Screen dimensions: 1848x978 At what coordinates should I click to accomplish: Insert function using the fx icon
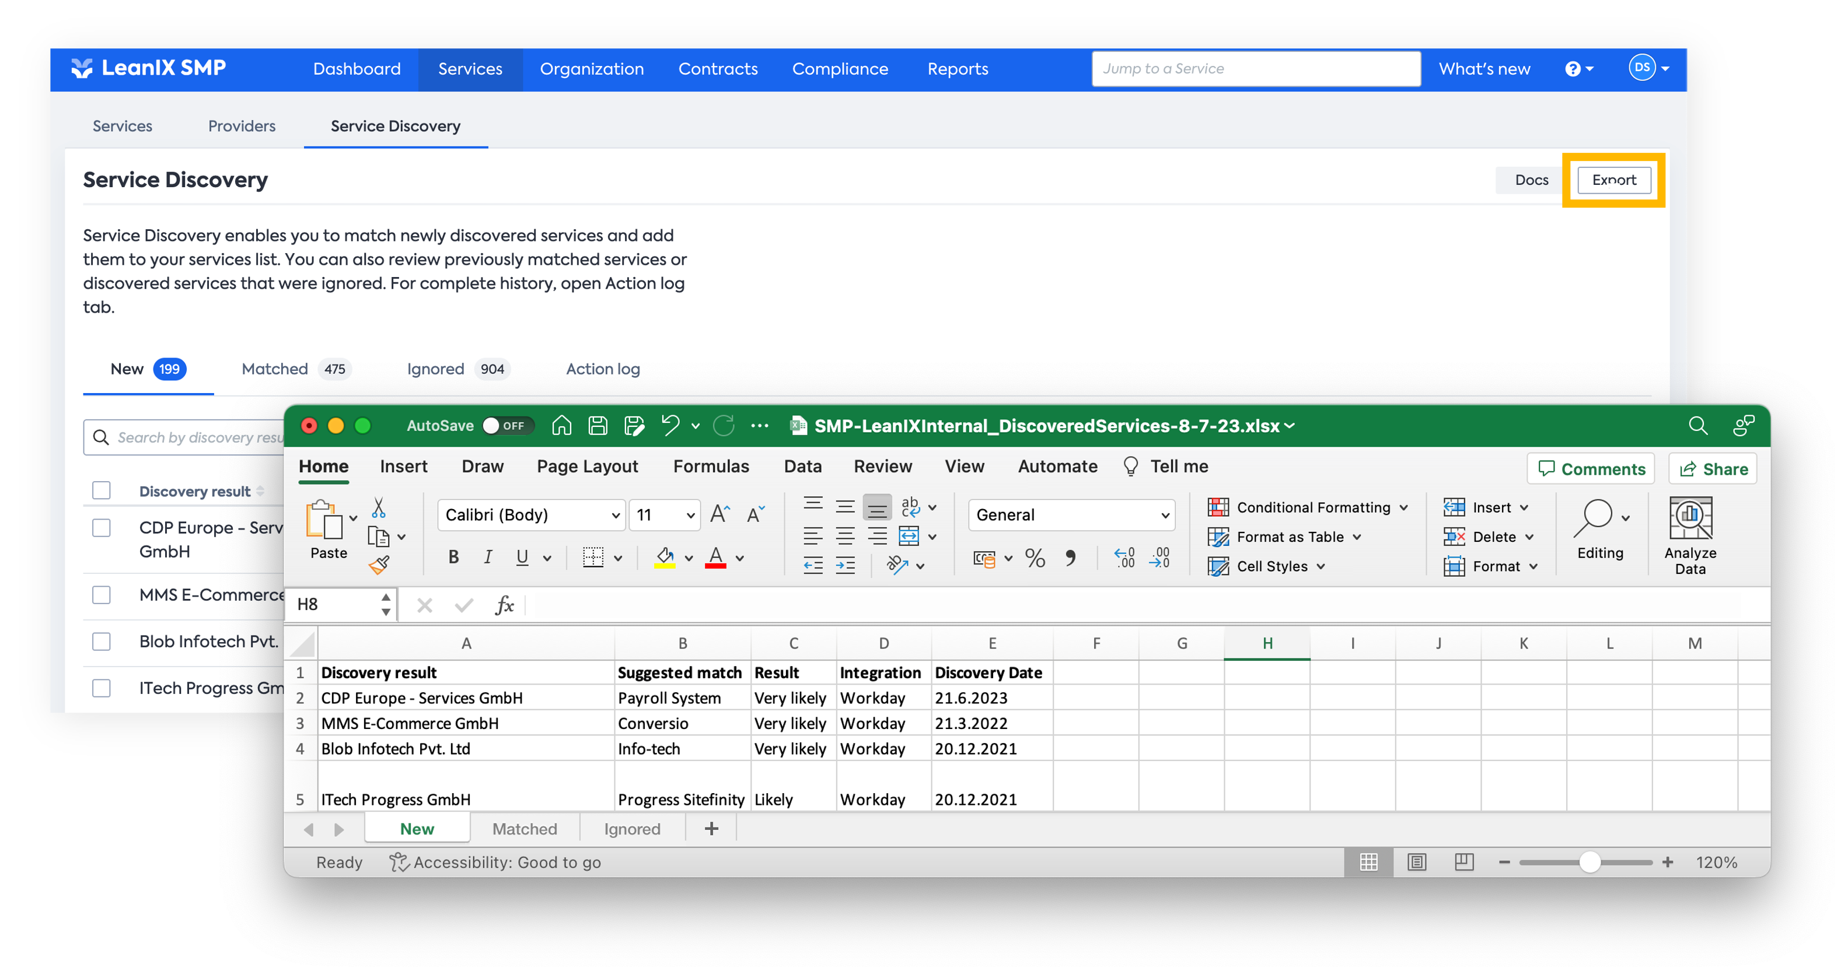point(504,605)
